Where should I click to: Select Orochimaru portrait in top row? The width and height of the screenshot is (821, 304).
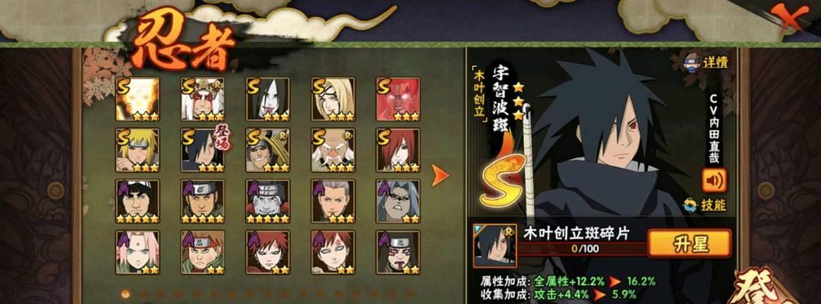(x=267, y=99)
